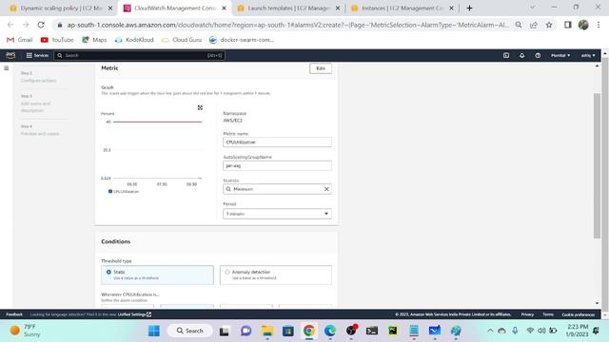Click browser reload button

41,25
